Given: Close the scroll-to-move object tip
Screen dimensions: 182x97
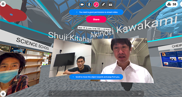Looking at the screenshot, I should [x=73, y=77].
